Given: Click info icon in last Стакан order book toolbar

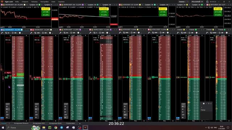Looking at the screenshot, I should (227, 33).
